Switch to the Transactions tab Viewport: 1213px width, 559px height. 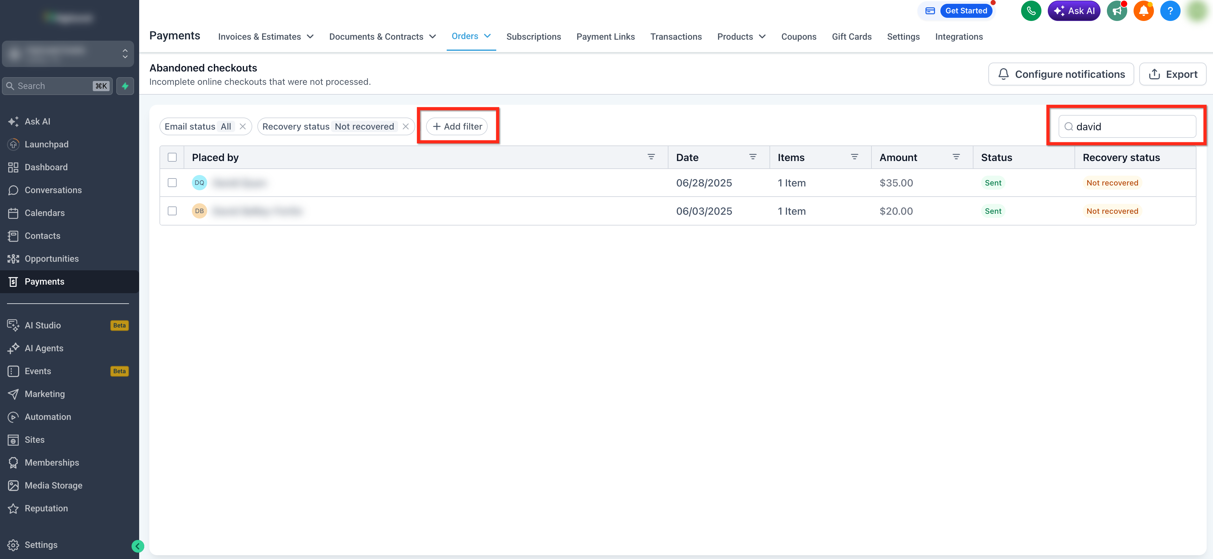point(676,37)
